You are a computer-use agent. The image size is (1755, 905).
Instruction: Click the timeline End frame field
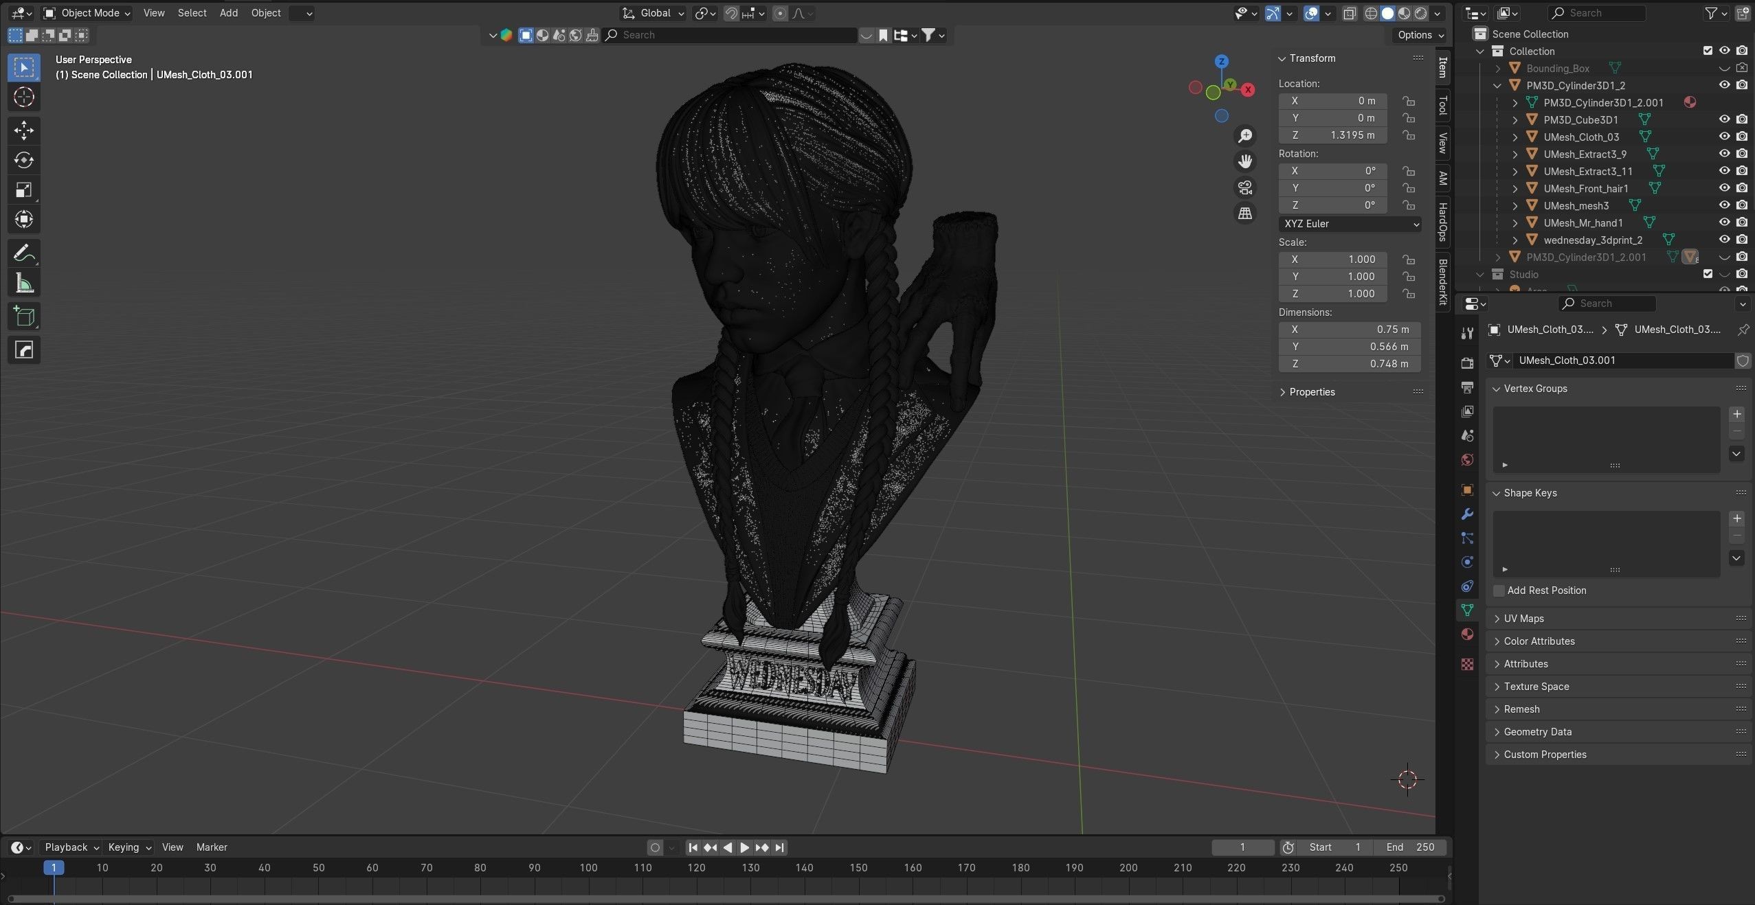1410,847
